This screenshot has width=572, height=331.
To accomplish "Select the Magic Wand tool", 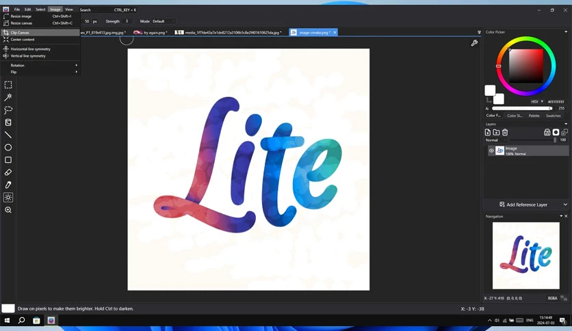I will (x=8, y=97).
